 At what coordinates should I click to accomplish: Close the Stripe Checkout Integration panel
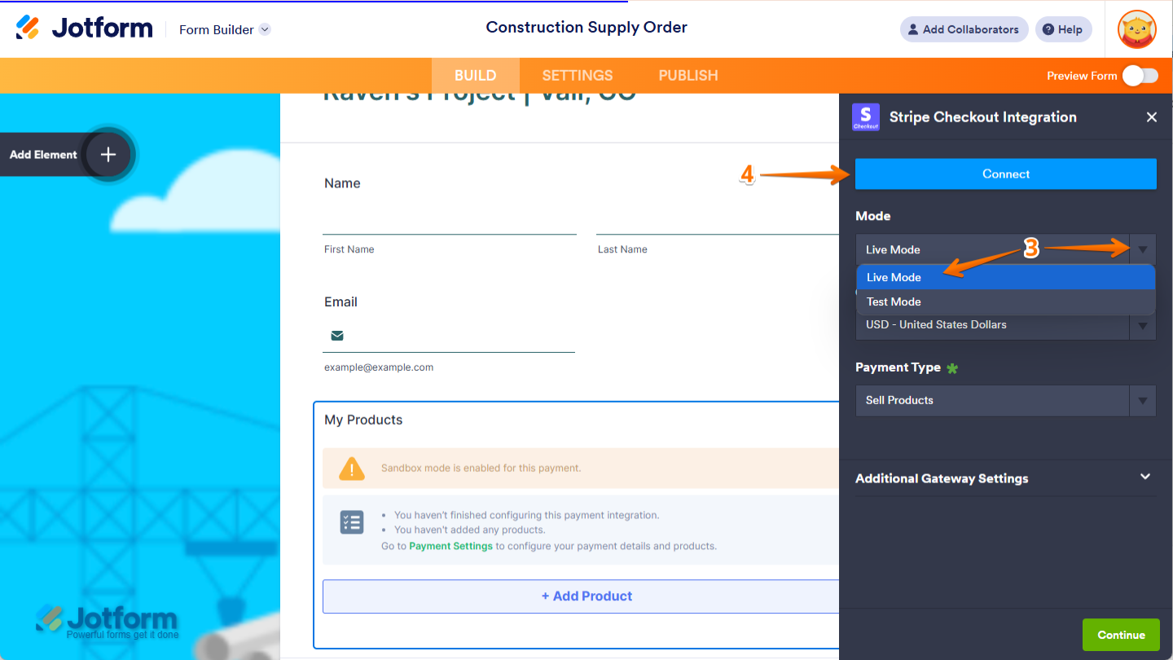[x=1152, y=117]
